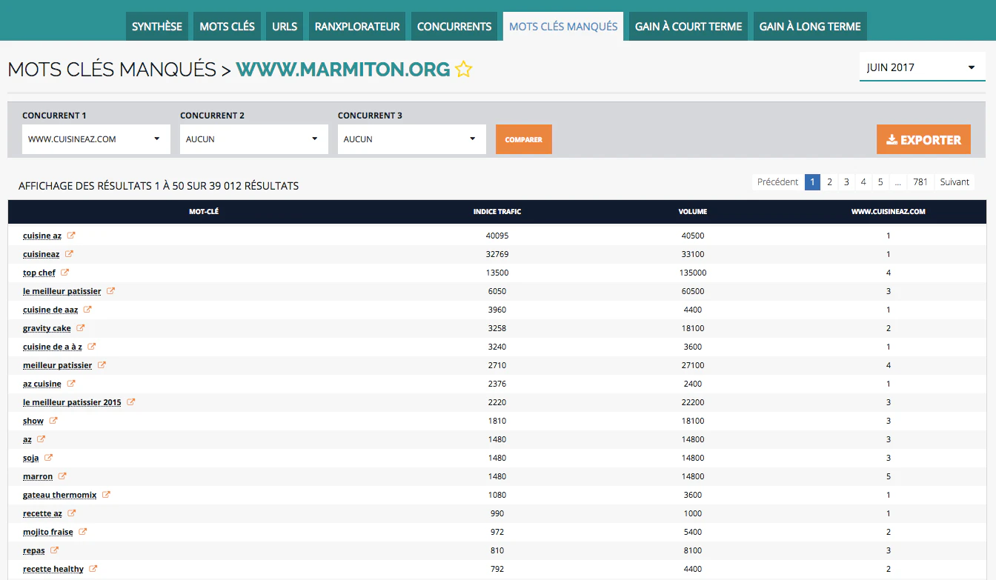Image resolution: width=996 pixels, height=580 pixels.
Task: Open the external link icon beside 'soja'
Action: pyautogui.click(x=48, y=458)
